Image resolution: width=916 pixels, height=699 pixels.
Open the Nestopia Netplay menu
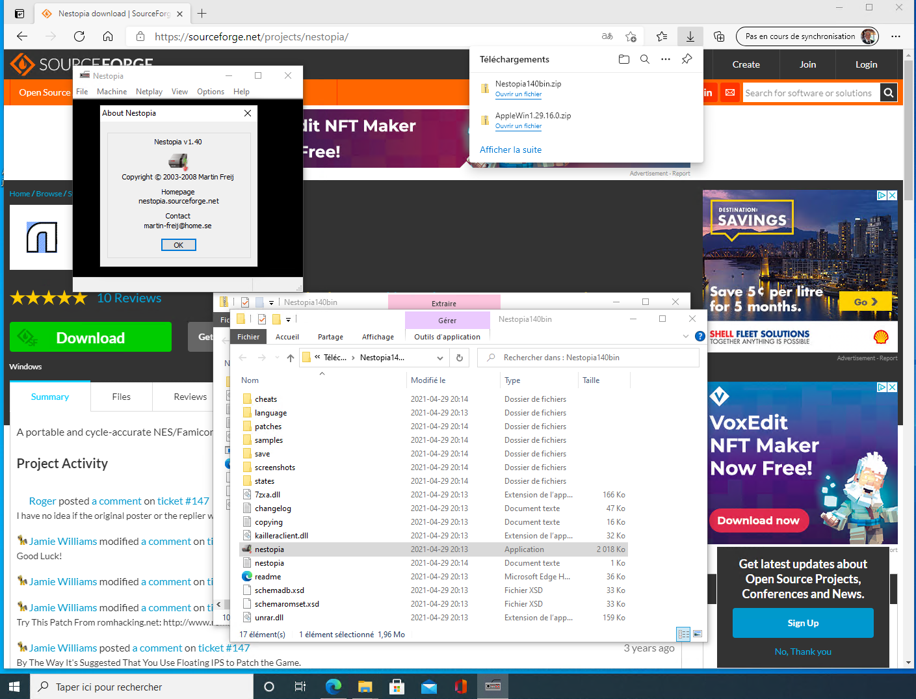[x=149, y=92]
